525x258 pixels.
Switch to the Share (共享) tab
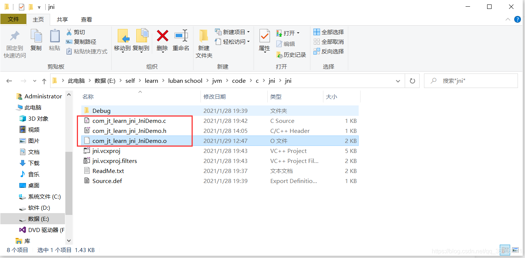coord(62,20)
